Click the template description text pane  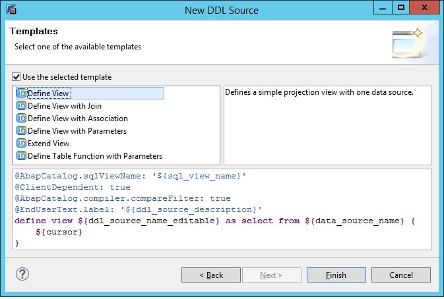(328, 126)
